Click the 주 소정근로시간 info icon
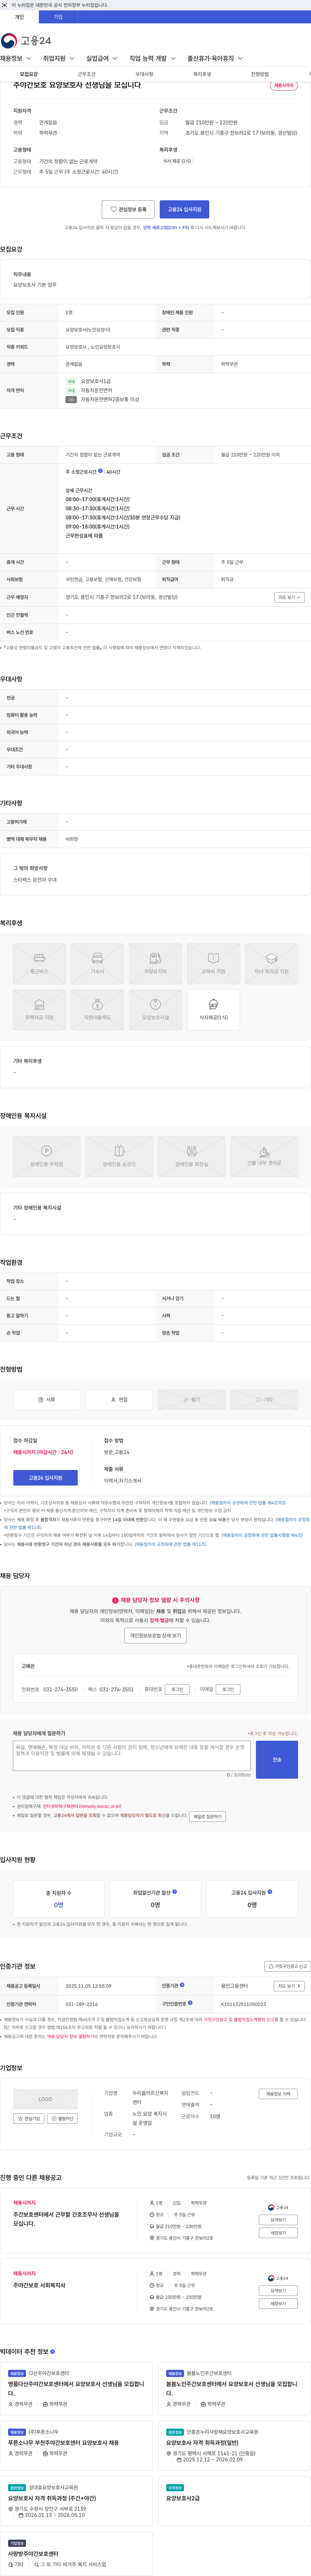311x2576 pixels. [101, 471]
